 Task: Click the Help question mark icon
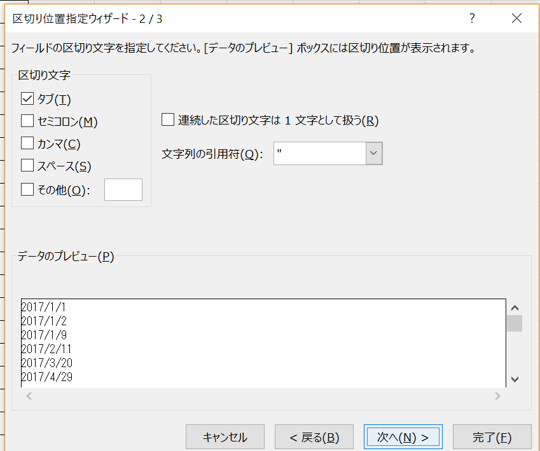[x=471, y=19]
